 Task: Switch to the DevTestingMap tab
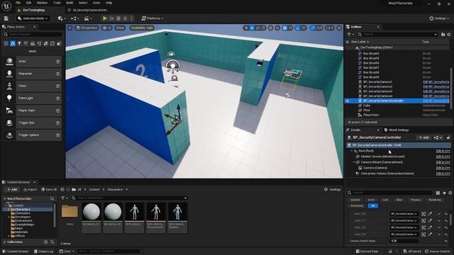click(34, 10)
